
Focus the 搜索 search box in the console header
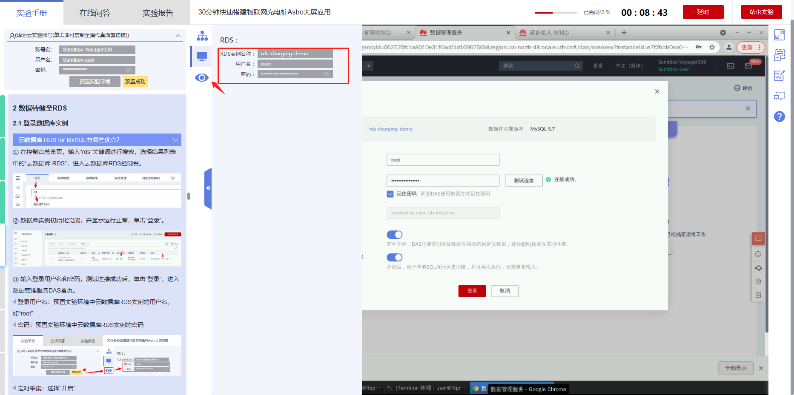pyautogui.click(x=540, y=66)
